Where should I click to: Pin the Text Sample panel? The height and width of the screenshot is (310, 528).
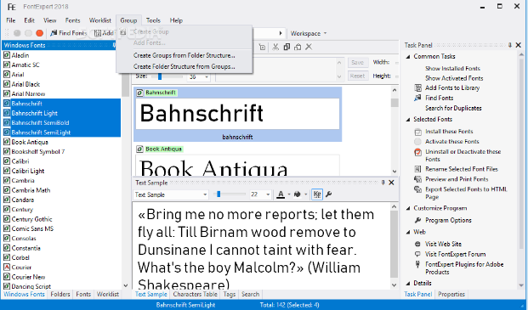[x=383, y=183]
